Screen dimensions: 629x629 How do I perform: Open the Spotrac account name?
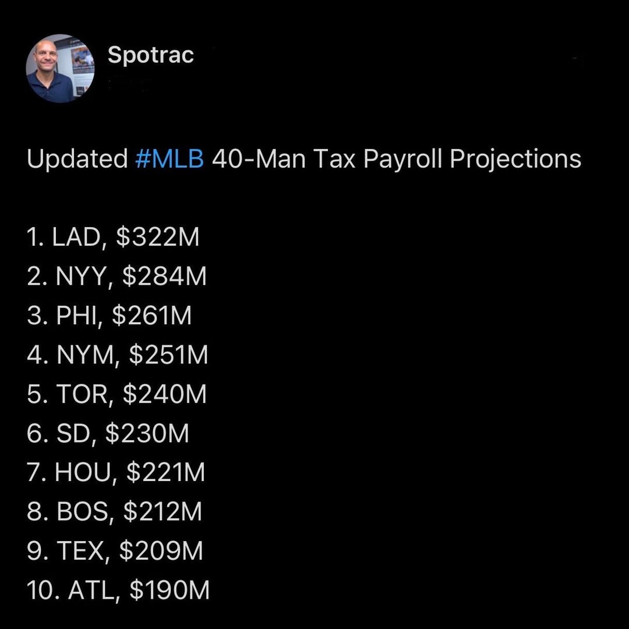click(x=150, y=55)
